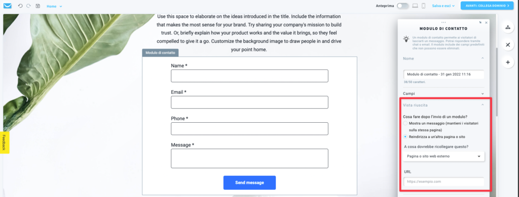Screen dimensions: 519x197
Task: Open the Salva e esci menu
Action: pos(443,6)
